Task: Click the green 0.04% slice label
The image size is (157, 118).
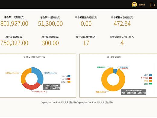Action: (x=102, y=67)
